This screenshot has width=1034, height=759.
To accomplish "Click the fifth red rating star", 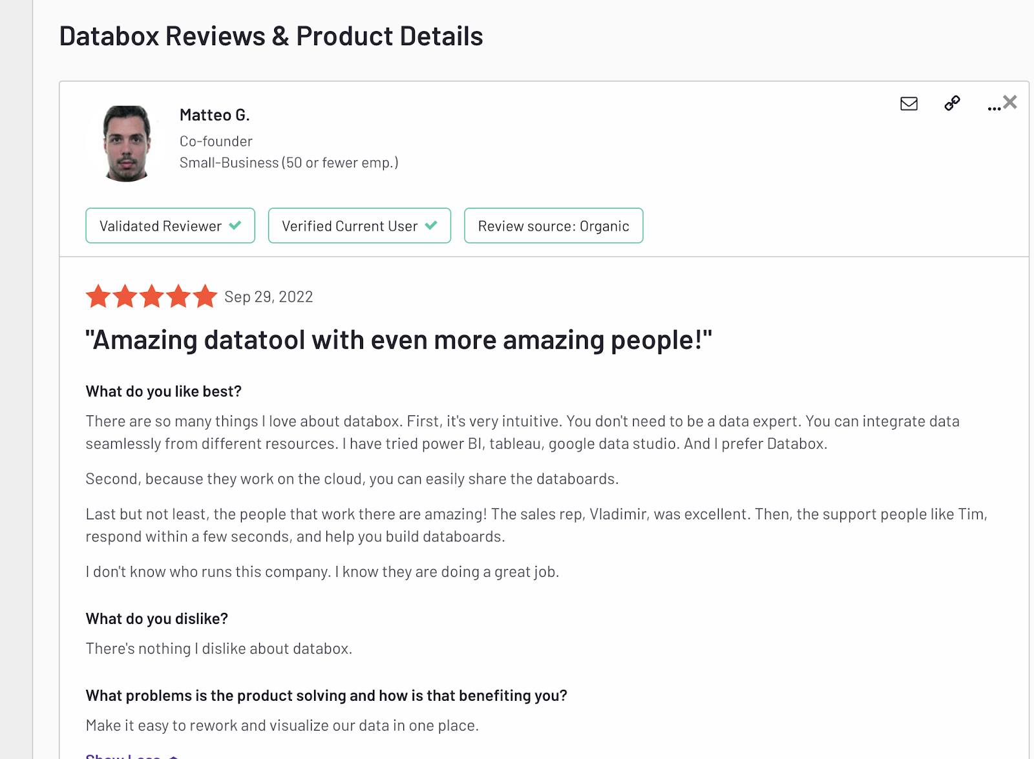I will [205, 296].
